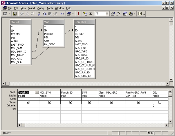Click the diagram pane scroll up arrow
175x136 pixels.
pos(171,20)
